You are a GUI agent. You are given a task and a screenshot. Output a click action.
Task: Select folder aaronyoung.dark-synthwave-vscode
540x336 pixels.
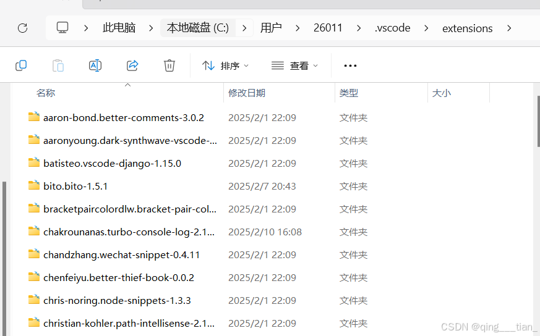point(130,141)
